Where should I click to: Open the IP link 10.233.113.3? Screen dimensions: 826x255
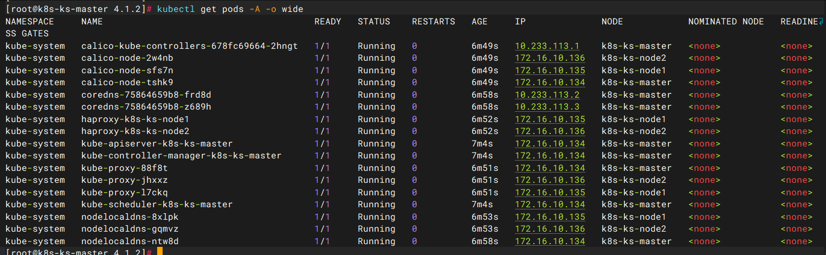547,107
